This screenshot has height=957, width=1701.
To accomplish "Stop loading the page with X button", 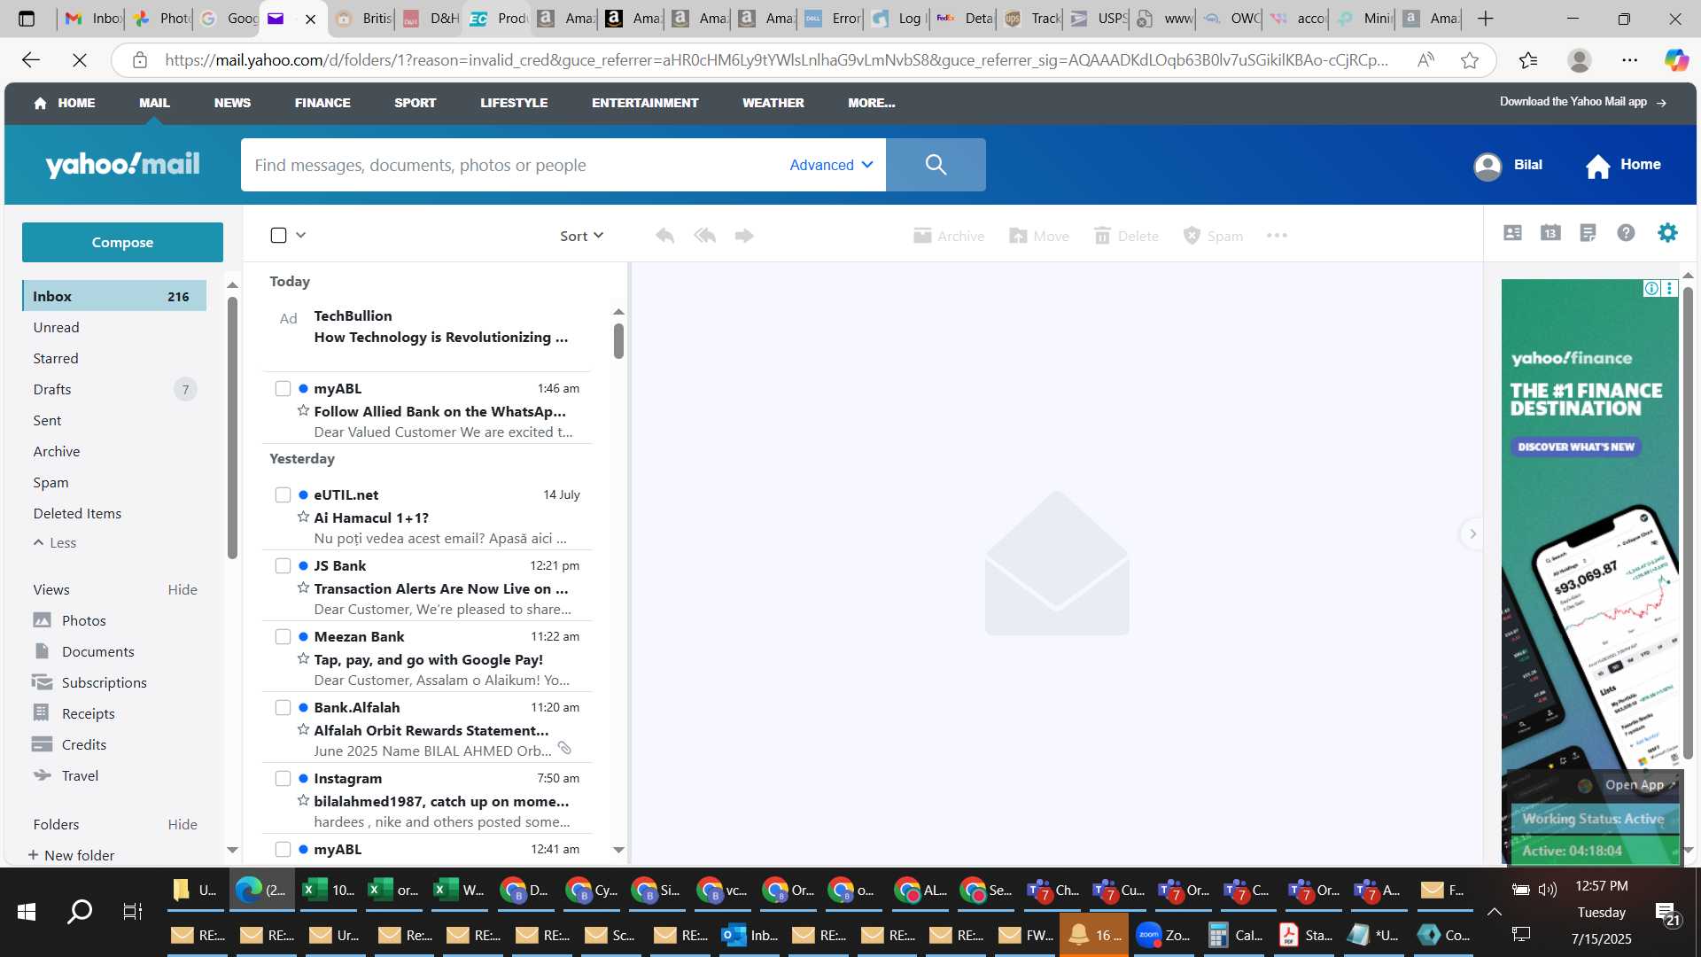I will [79, 60].
